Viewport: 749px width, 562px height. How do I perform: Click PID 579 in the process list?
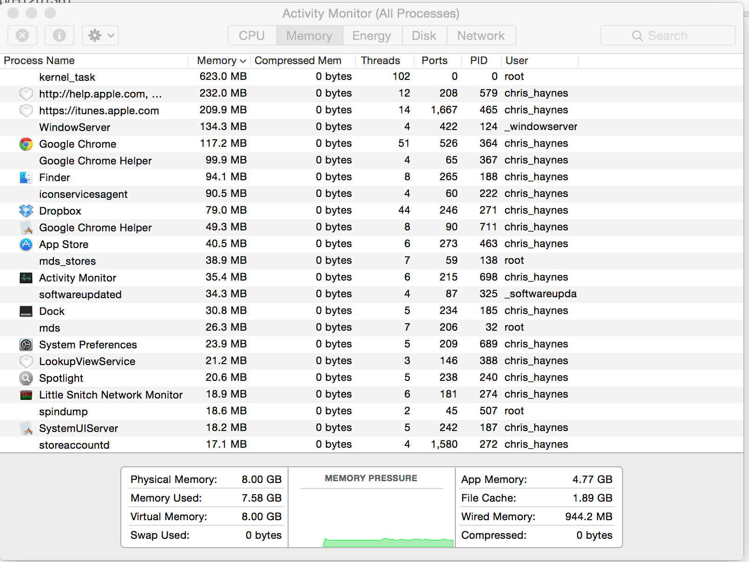pyautogui.click(x=488, y=93)
